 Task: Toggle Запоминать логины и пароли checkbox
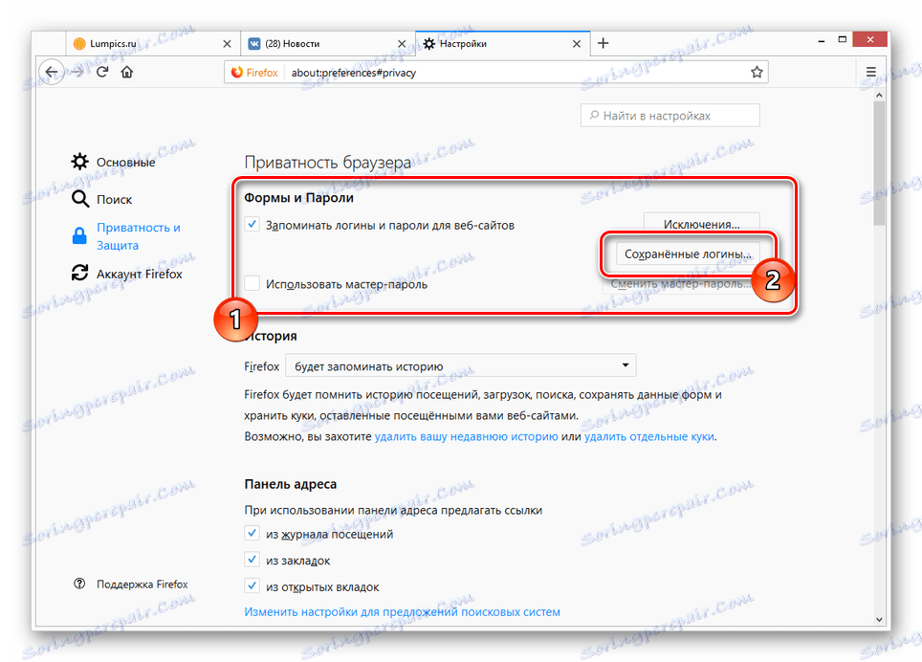click(x=252, y=225)
